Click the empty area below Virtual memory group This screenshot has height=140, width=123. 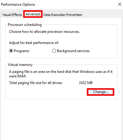[x=61, y=120]
